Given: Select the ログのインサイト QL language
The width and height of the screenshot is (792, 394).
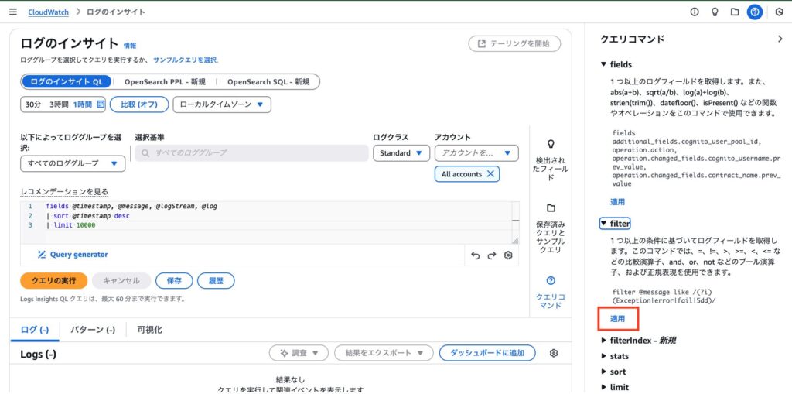Looking at the screenshot, I should tap(67, 81).
